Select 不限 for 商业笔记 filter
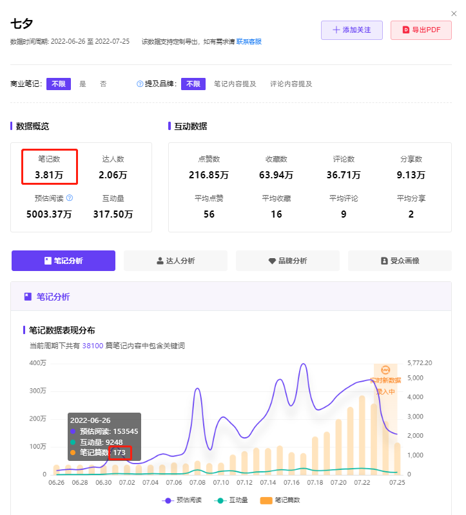This screenshot has width=466, height=515. (58, 84)
